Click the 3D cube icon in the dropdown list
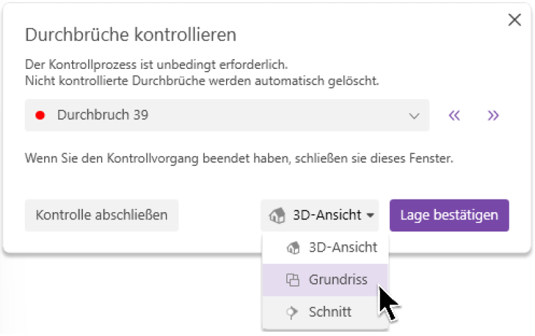This screenshot has width=535, height=336. point(293,248)
